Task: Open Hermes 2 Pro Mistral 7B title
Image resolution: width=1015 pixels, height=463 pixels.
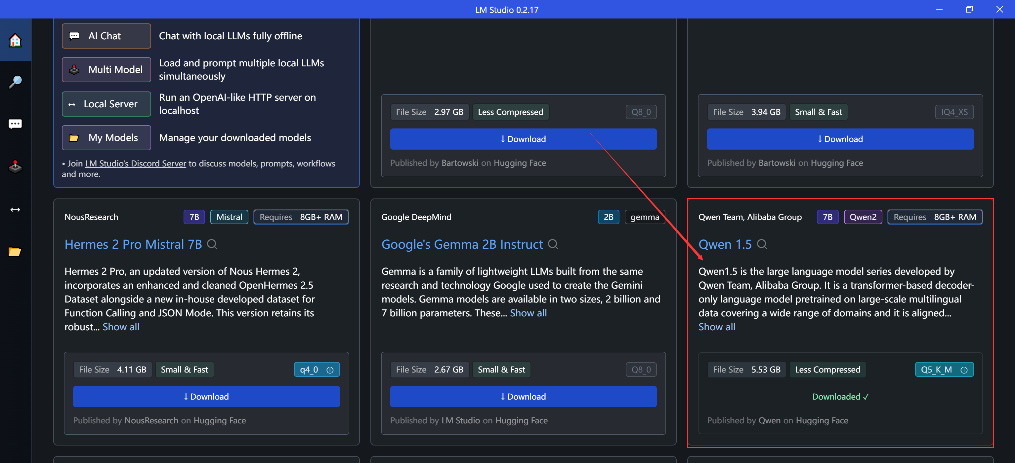Action: click(133, 244)
